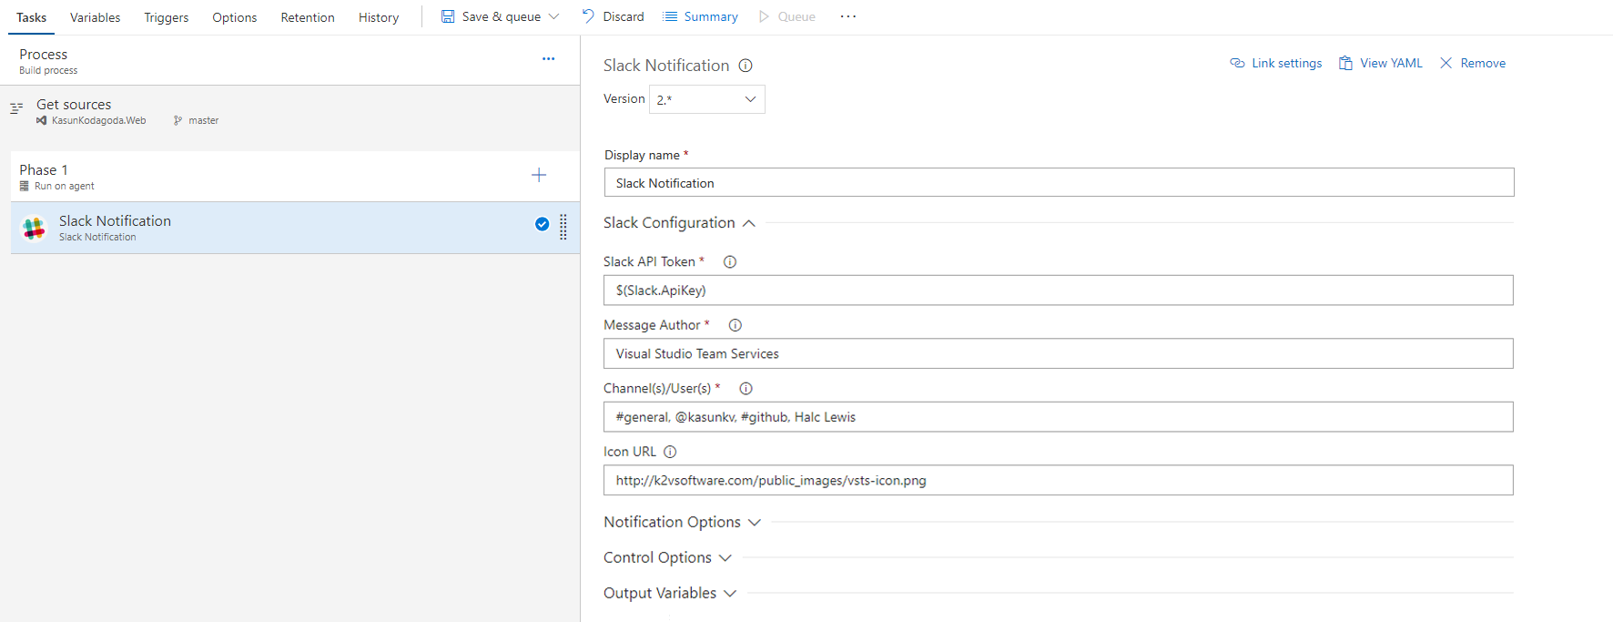The image size is (1613, 622).
Task: Show info for Slack API Token
Action: pyautogui.click(x=730, y=262)
